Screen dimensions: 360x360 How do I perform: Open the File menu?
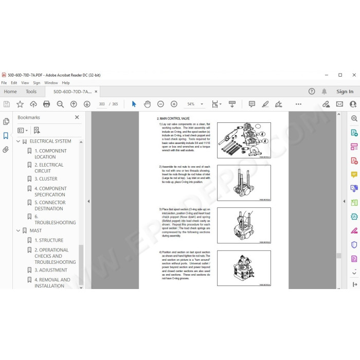coord(4,83)
